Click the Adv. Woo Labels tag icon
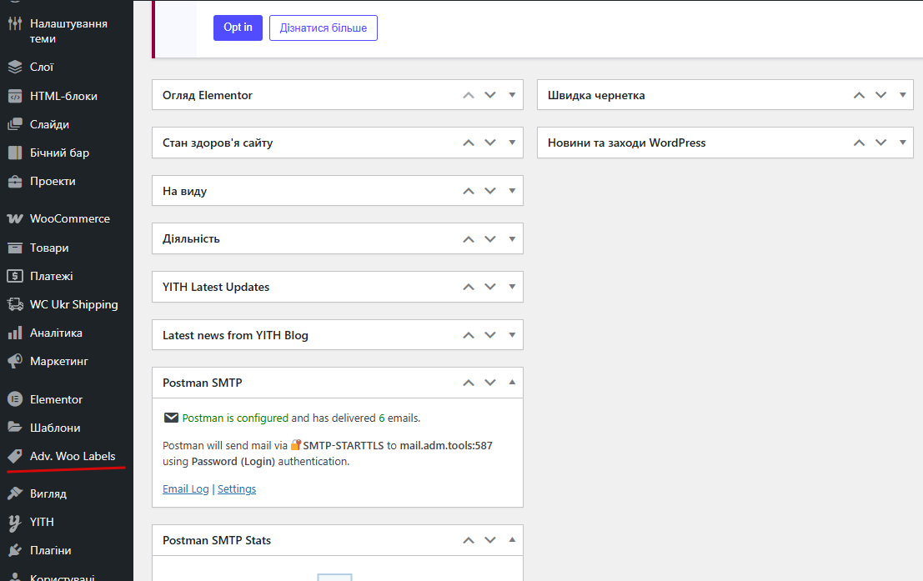923x581 pixels. coord(14,456)
